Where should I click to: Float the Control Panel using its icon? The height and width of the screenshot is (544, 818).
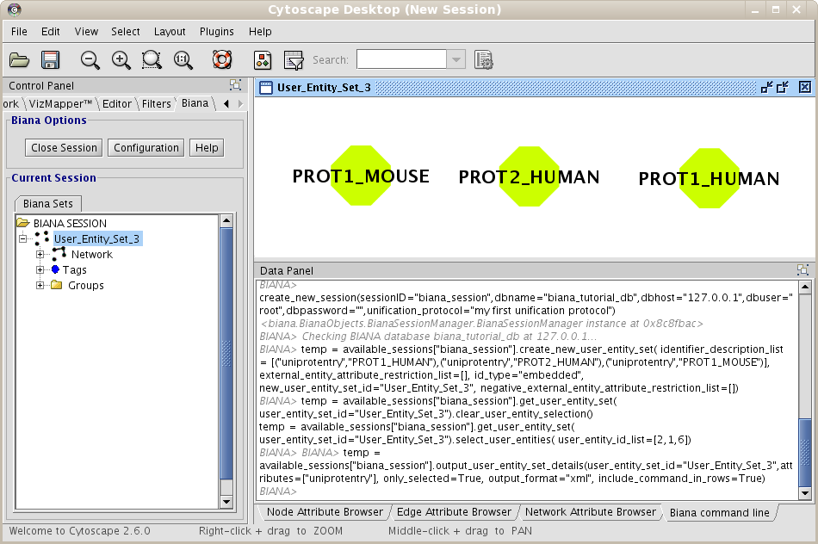[235, 85]
